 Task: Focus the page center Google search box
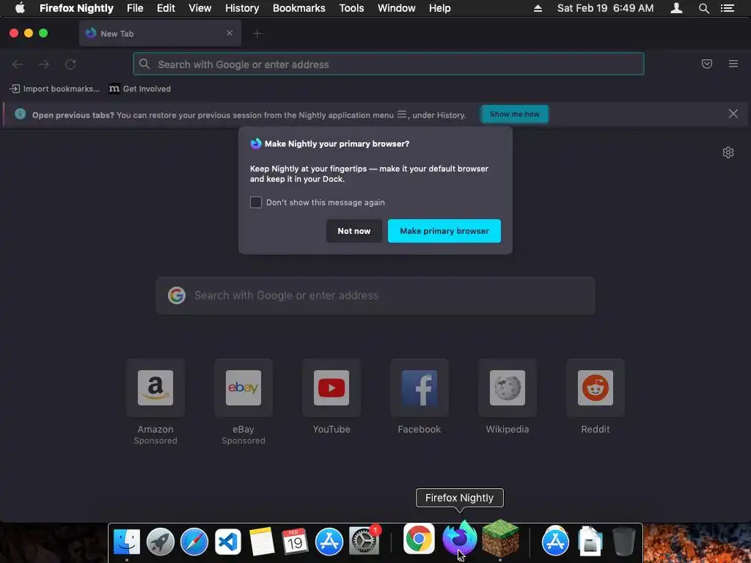375,295
